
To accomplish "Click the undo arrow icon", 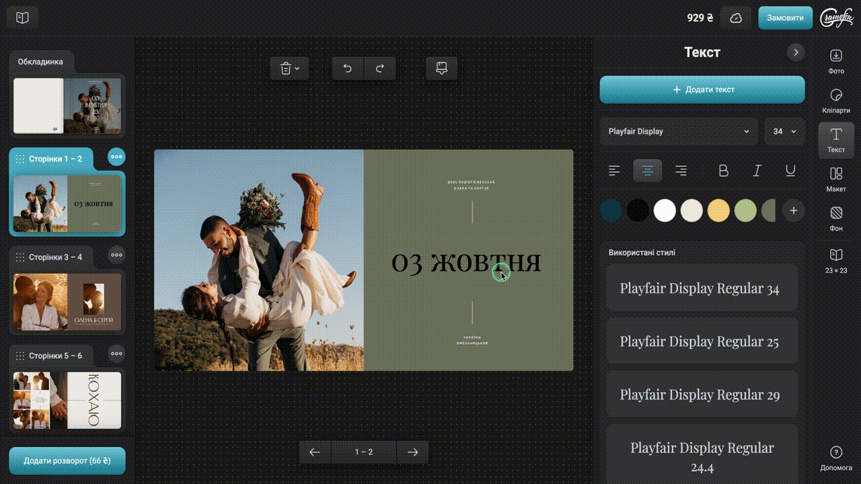I will click(347, 68).
